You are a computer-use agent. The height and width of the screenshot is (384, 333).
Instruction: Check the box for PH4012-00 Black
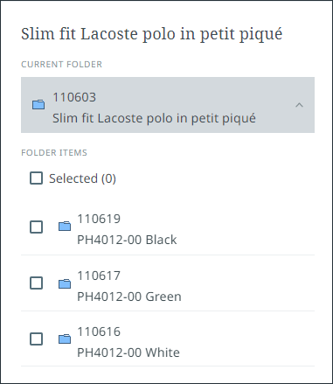click(36, 227)
